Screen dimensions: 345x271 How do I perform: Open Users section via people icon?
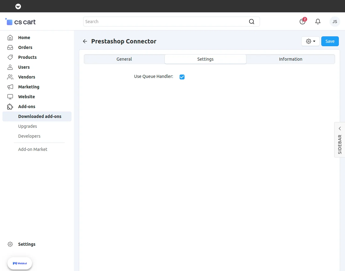[x=10, y=67]
